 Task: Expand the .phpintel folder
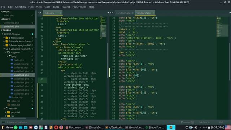pos(6,112)
